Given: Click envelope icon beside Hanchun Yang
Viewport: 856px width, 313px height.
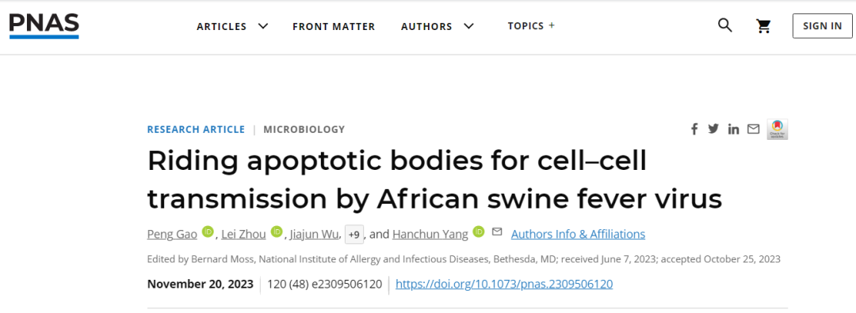Looking at the screenshot, I should (497, 232).
